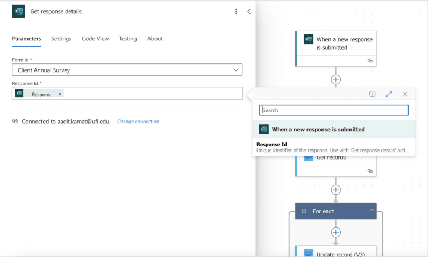Click the Forms icon in panel header
The width and height of the screenshot is (429, 257).
[x=19, y=11]
